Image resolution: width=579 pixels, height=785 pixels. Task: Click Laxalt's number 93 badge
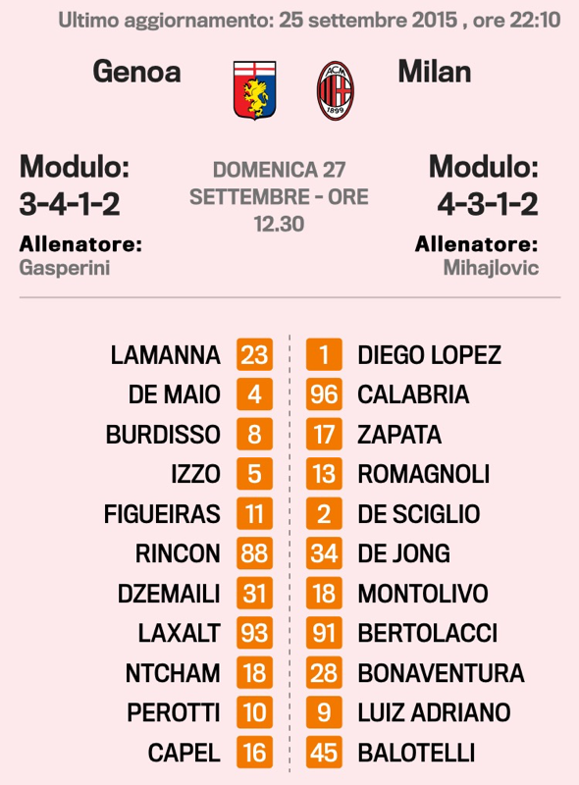(254, 633)
